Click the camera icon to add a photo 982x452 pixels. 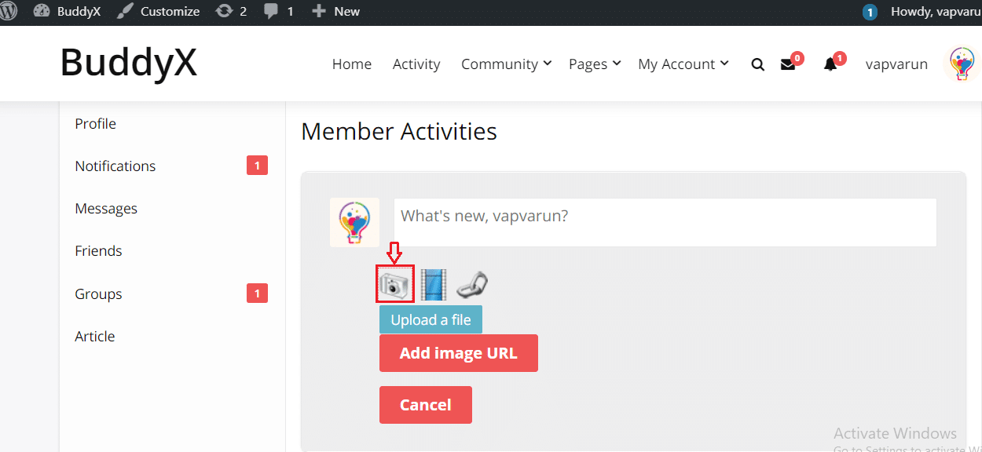(x=394, y=284)
